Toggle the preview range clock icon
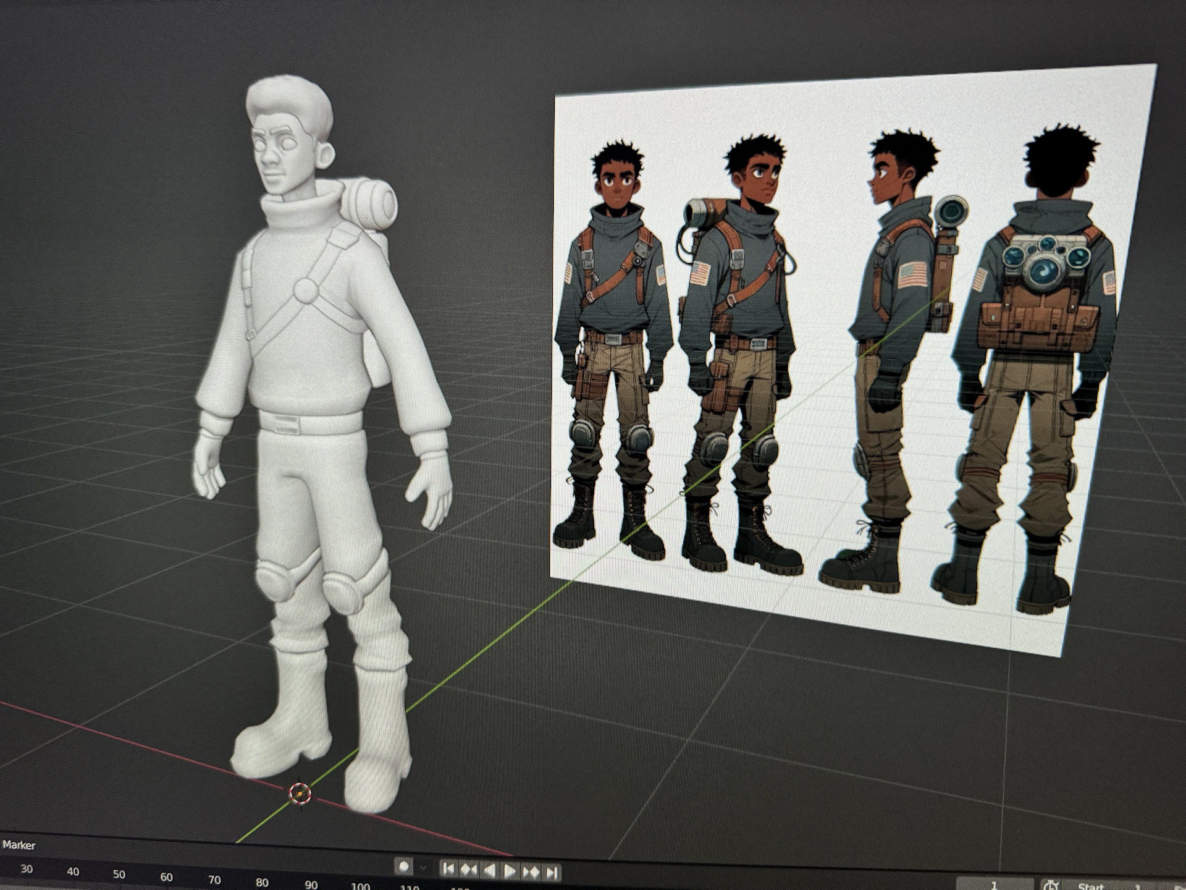This screenshot has height=890, width=1186. [x=1050, y=886]
